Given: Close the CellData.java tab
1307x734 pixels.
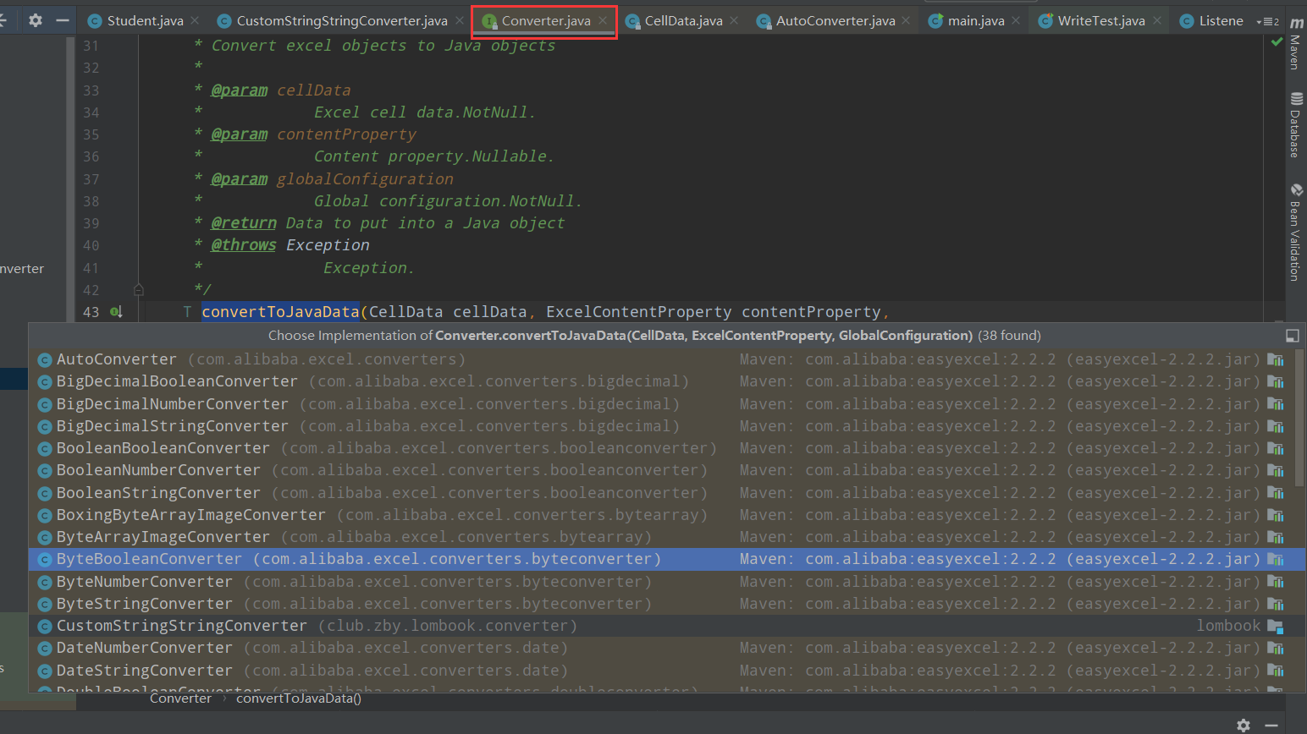Looking at the screenshot, I should pos(734,20).
